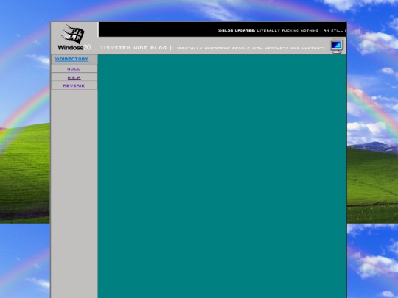Open the Gold link
The height and width of the screenshot is (298, 398).
tap(74, 69)
